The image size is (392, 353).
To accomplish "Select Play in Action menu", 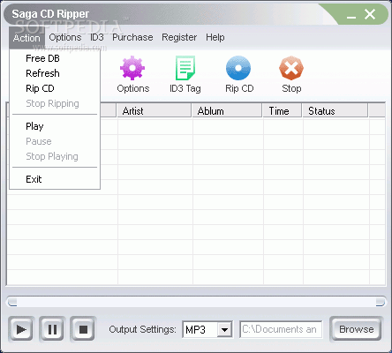I will pos(55,126).
